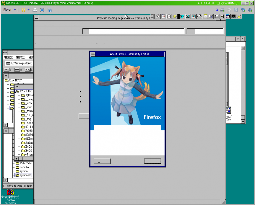Select the system32 folder in the tree
This screenshot has height=205, width=255.
(25, 175)
